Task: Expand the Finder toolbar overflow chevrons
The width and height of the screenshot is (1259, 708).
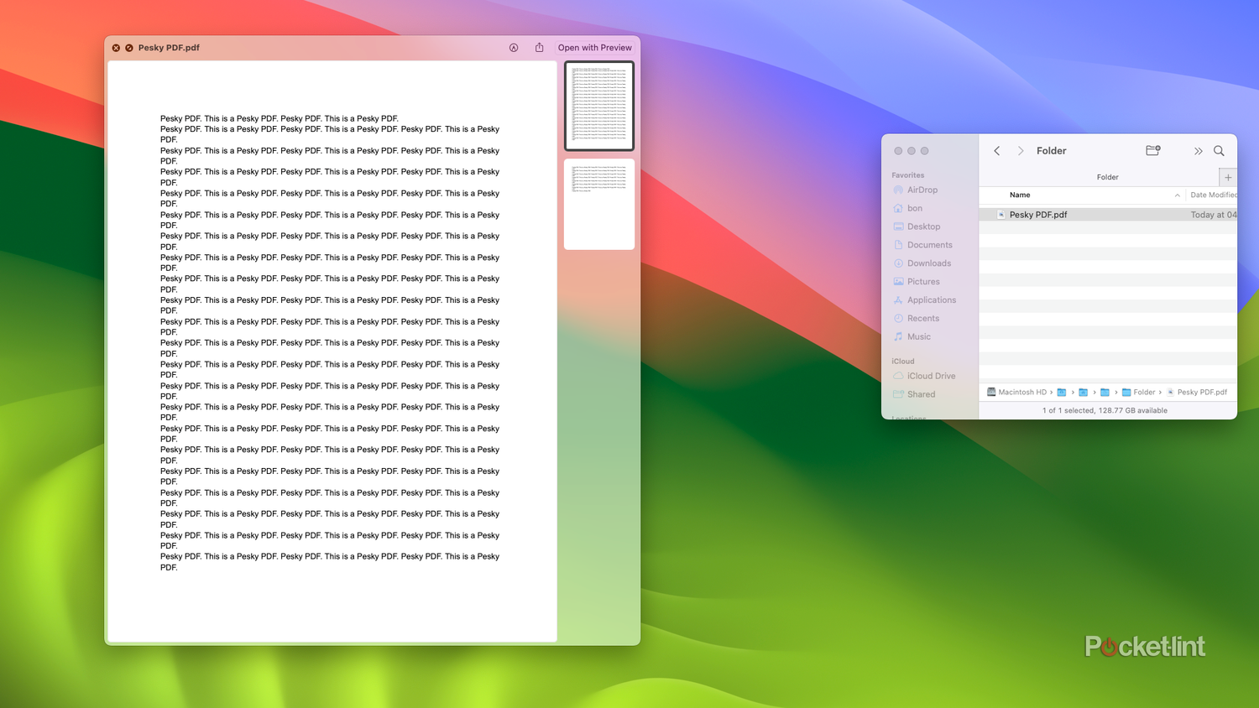Action: tap(1199, 151)
